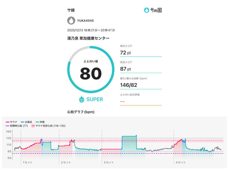The height and width of the screenshot is (176, 229).
Task: Click the 熱中スコア 72 pt value
Action: tap(126, 53)
